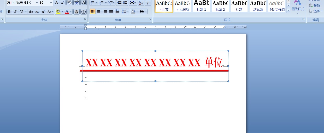The width and height of the screenshot is (324, 133).
Task: Open font color dropdown arrow
Action: pyautogui.click(x=71, y=12)
